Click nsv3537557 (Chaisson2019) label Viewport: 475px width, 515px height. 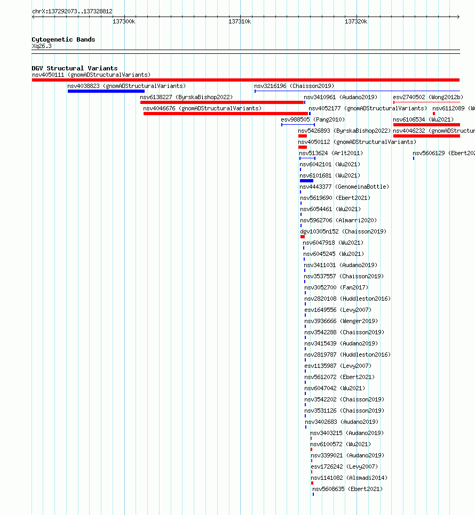[x=344, y=276]
